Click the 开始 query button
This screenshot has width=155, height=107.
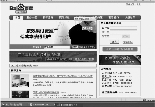(x=75, y=47)
